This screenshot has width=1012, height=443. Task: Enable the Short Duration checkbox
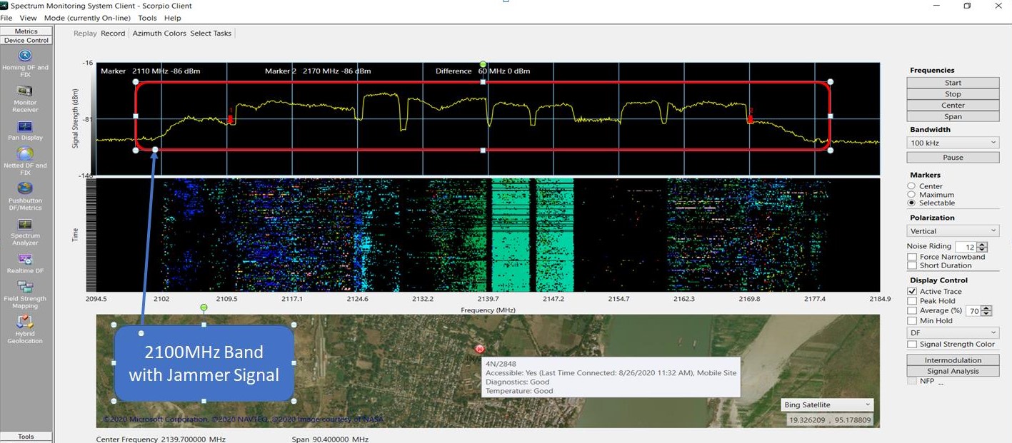click(x=912, y=265)
